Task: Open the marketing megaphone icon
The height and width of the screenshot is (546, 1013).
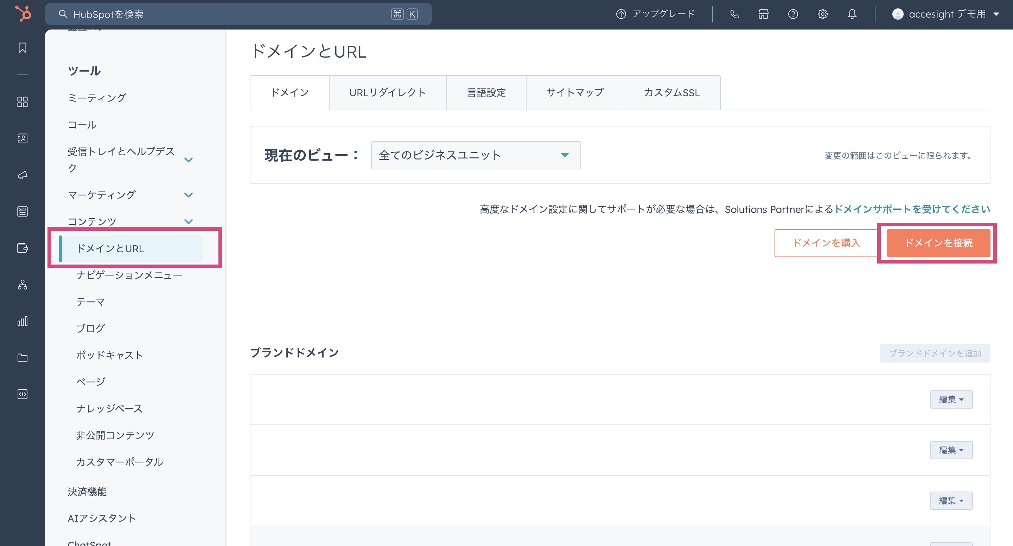Action: (x=23, y=175)
